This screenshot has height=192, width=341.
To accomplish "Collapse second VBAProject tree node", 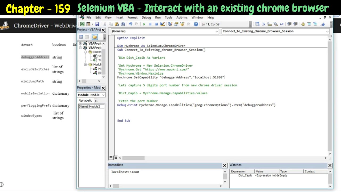I will point(80,48).
